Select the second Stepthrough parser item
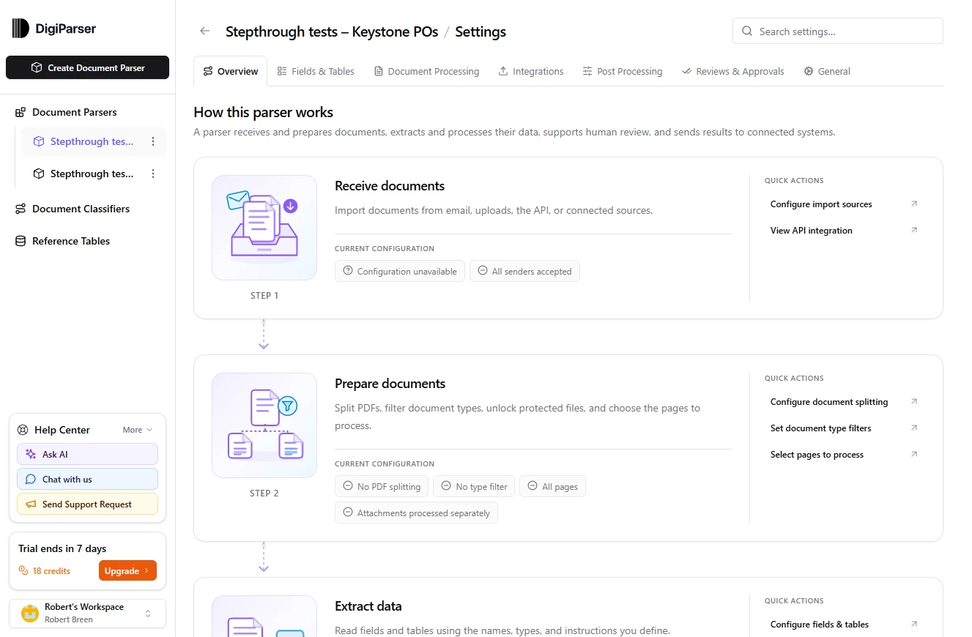This screenshot has height=637, width=972. click(93, 174)
